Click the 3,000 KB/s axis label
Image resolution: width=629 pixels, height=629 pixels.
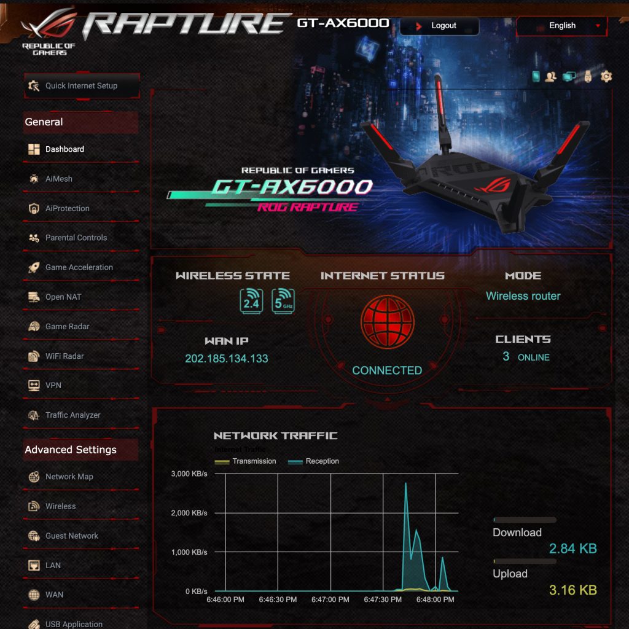coord(189,474)
